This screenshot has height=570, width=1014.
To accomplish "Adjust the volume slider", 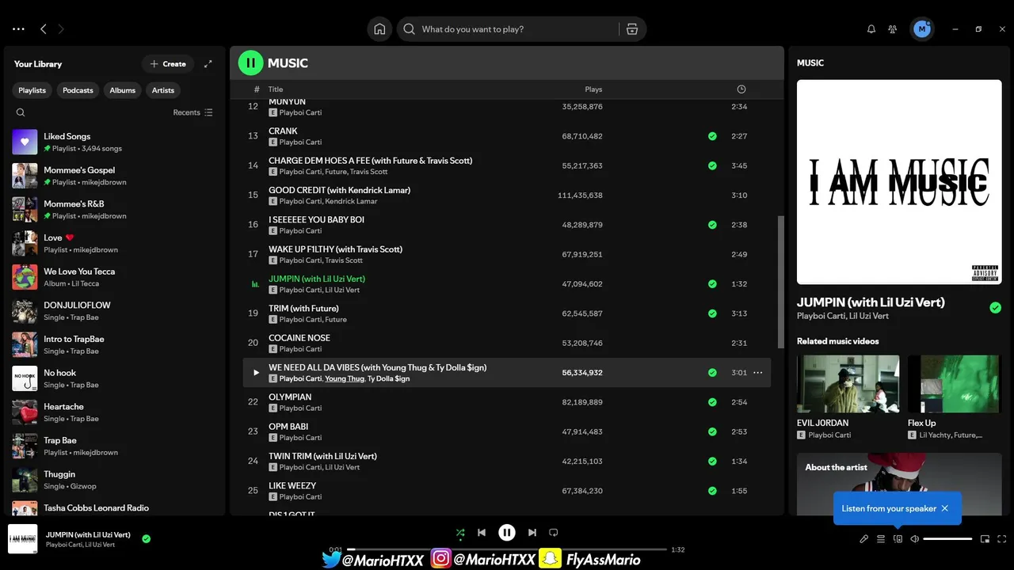I will 947,539.
